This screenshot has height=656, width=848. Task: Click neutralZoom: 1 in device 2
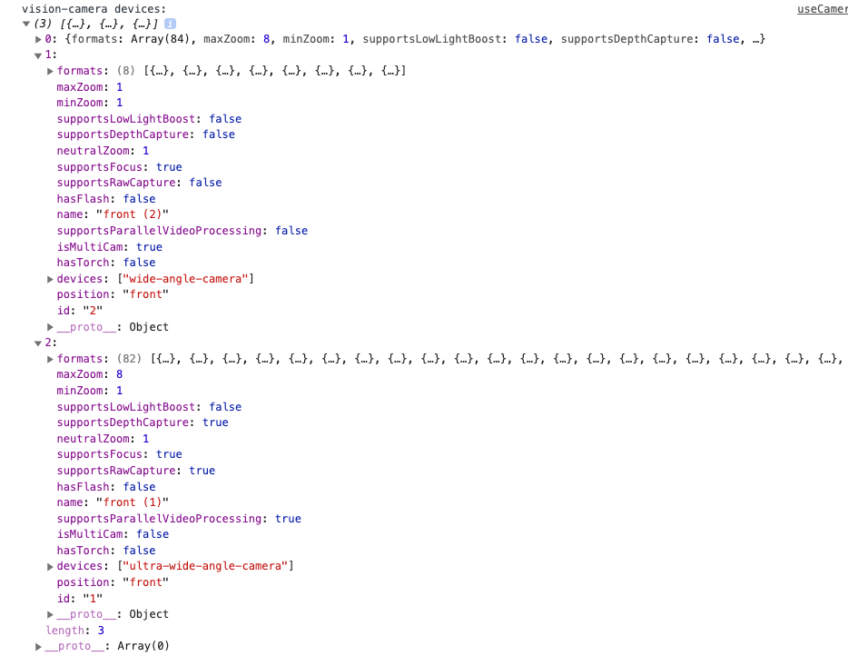[x=103, y=439]
